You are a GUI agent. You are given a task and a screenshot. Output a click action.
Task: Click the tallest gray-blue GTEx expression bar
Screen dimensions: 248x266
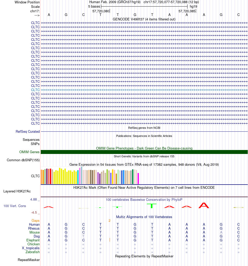tap(81, 175)
